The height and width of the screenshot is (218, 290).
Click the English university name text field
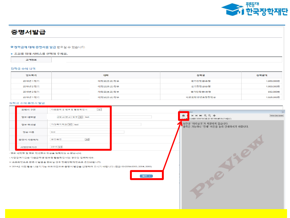(118, 117)
